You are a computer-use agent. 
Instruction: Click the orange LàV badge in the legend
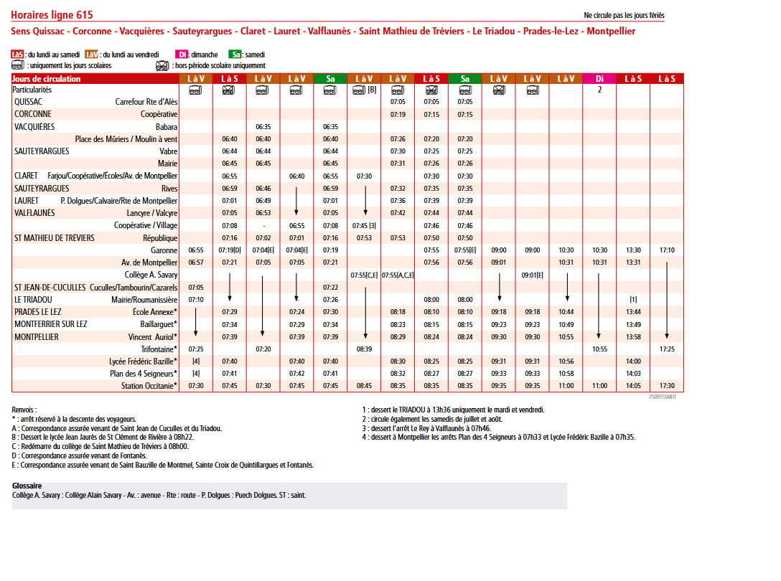coord(92,55)
